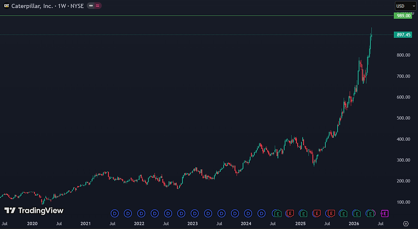The height and width of the screenshot is (229, 418).
Task: Open the USD currency dropdown
Action: click(406, 6)
